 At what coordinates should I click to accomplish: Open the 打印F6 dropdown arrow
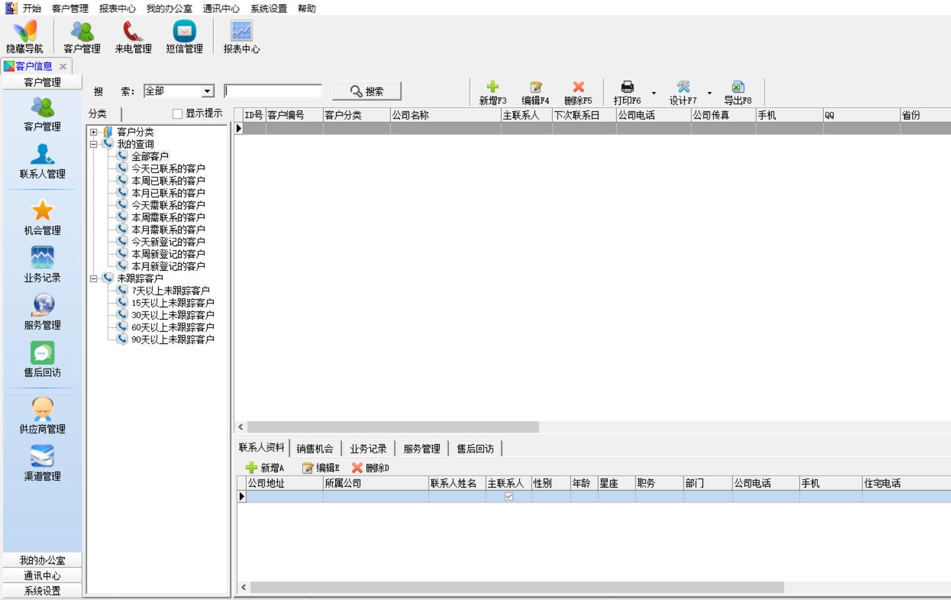click(654, 93)
